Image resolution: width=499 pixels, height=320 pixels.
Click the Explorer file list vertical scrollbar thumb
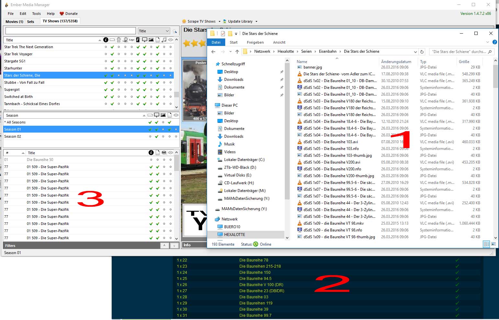(x=495, y=76)
